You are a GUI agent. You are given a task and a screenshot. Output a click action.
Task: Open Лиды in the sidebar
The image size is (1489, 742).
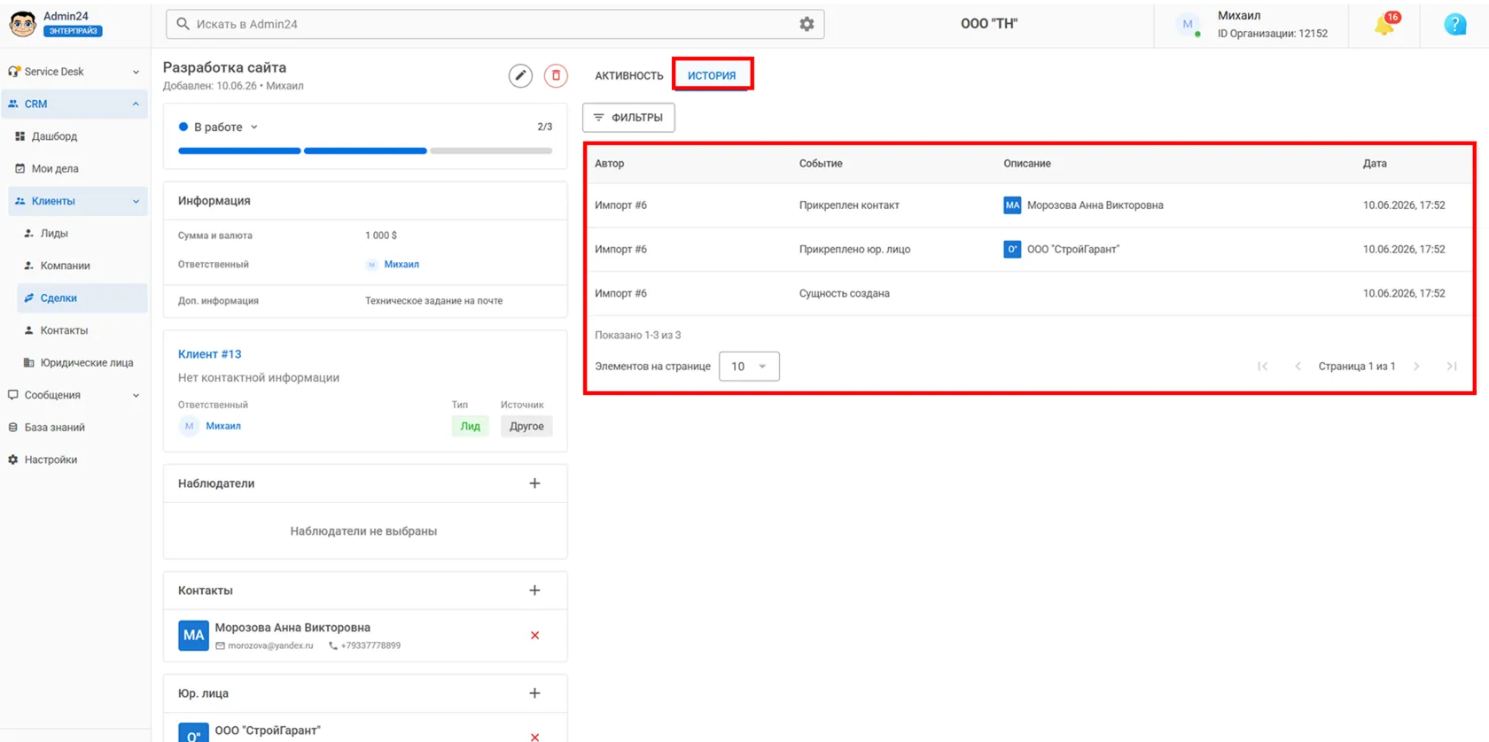[54, 234]
